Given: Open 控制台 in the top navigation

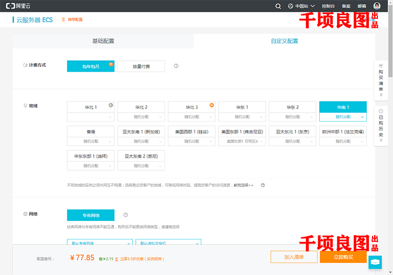Looking at the screenshot, I should tap(328, 6).
